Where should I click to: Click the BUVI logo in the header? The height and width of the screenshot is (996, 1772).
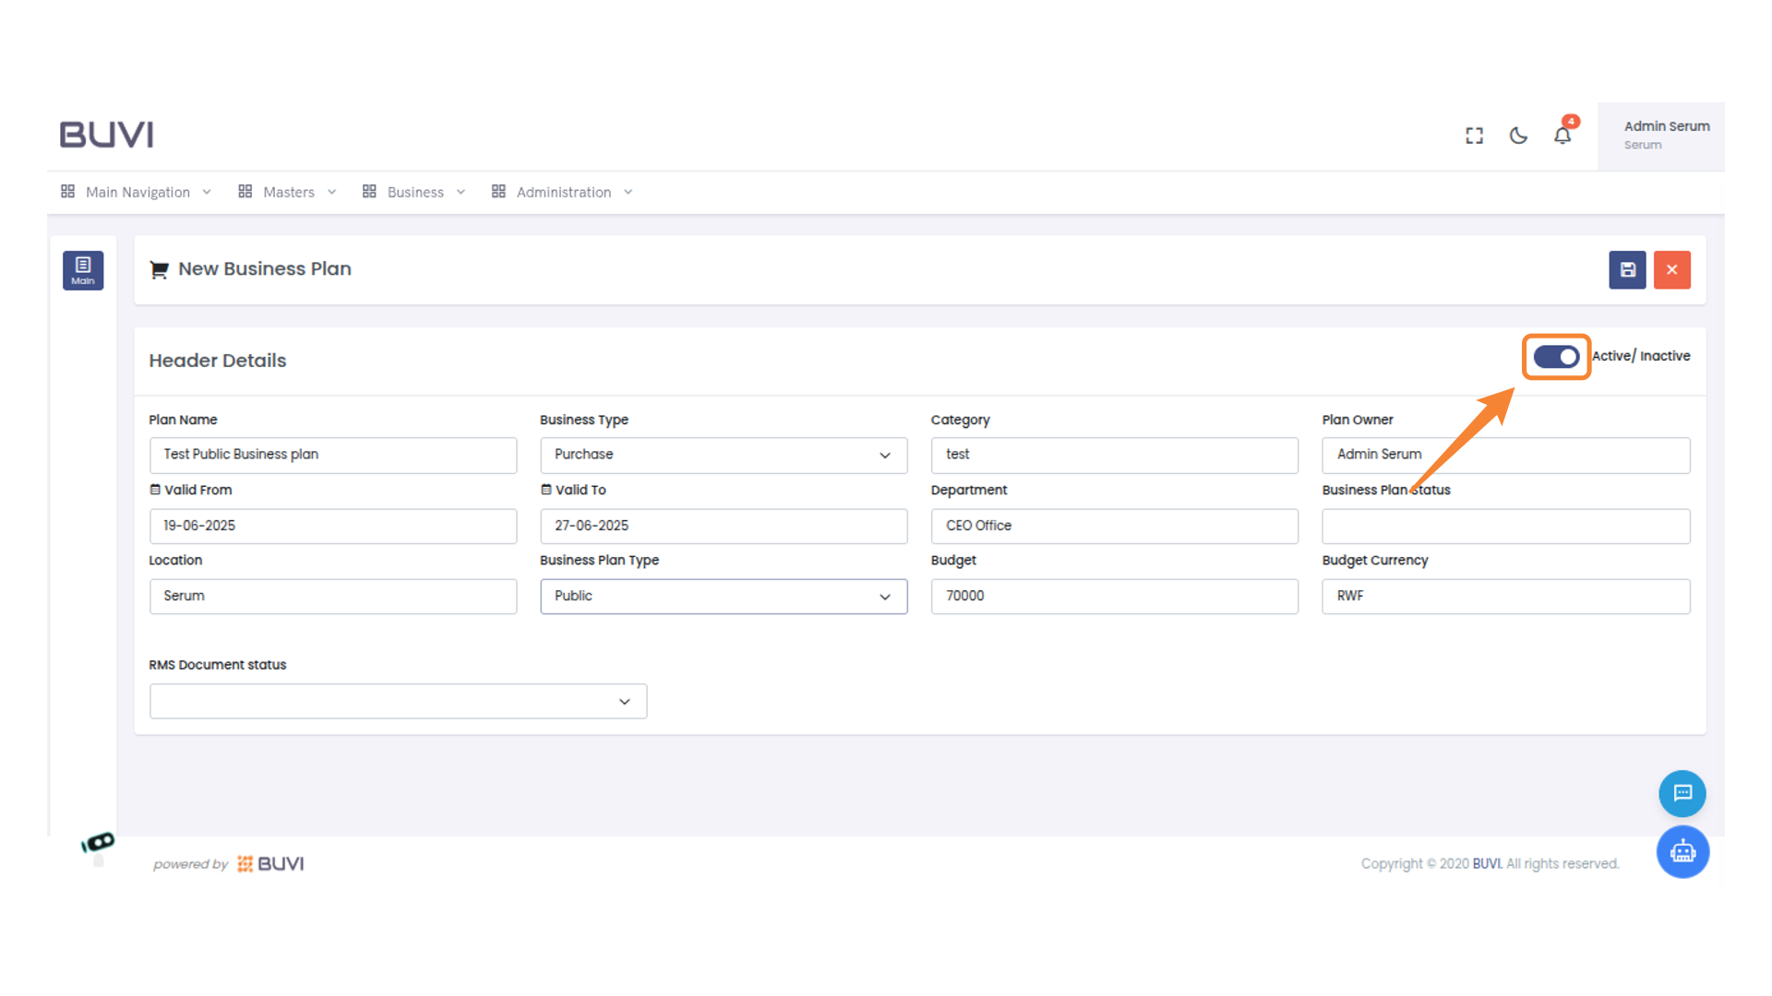tap(105, 134)
